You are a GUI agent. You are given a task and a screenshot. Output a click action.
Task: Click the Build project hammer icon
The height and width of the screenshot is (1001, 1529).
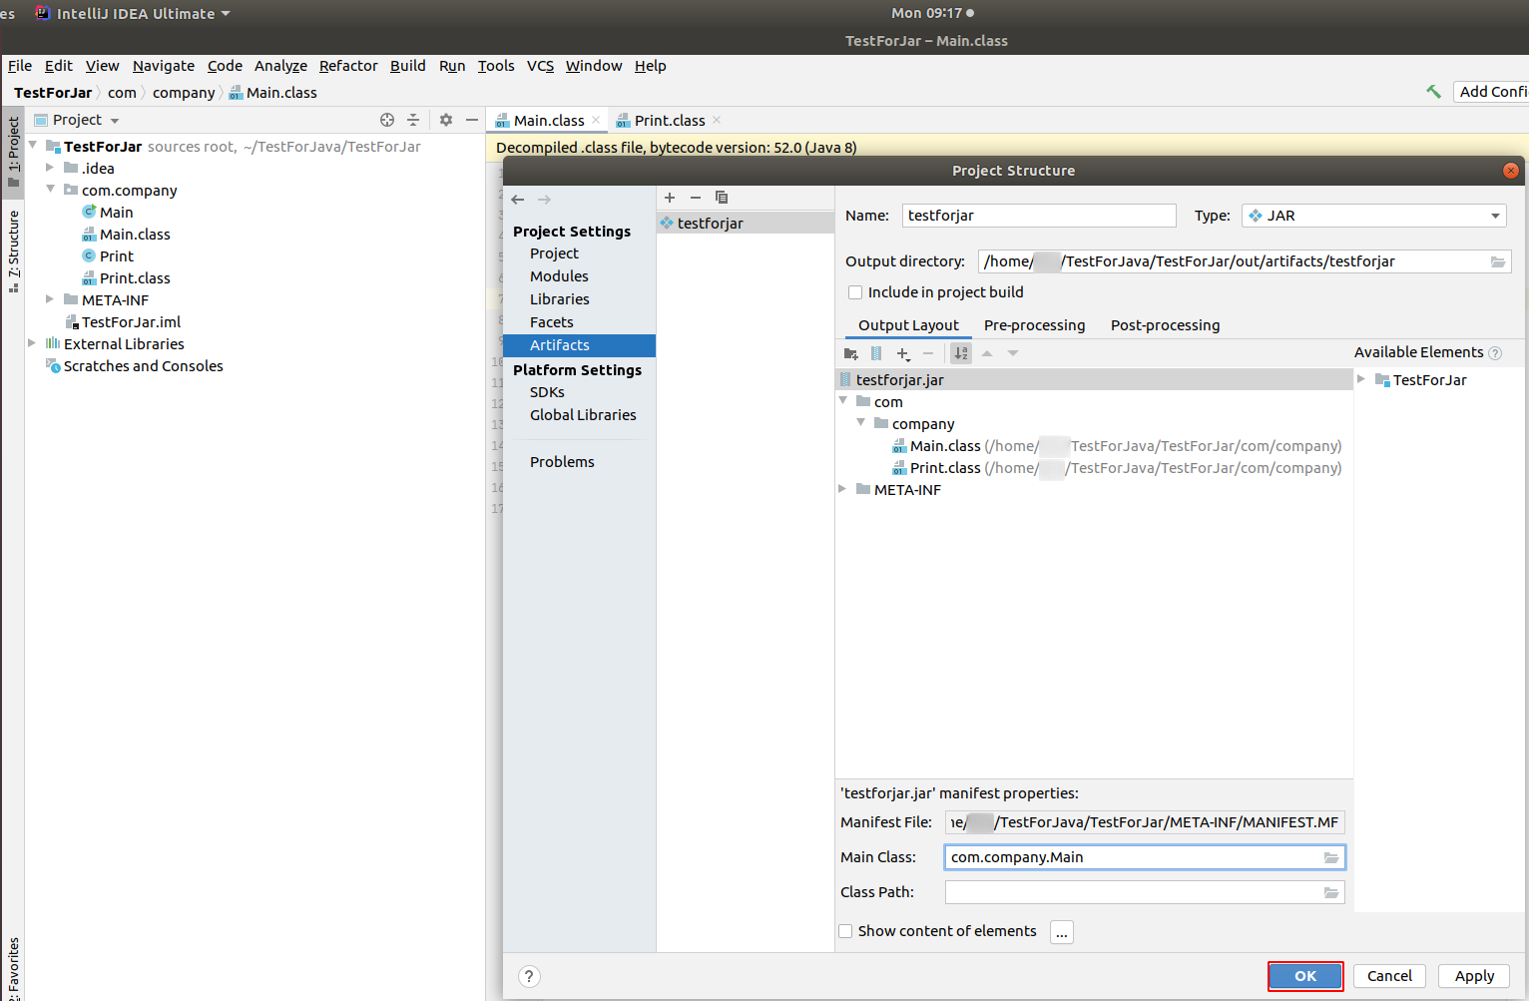(x=1433, y=92)
